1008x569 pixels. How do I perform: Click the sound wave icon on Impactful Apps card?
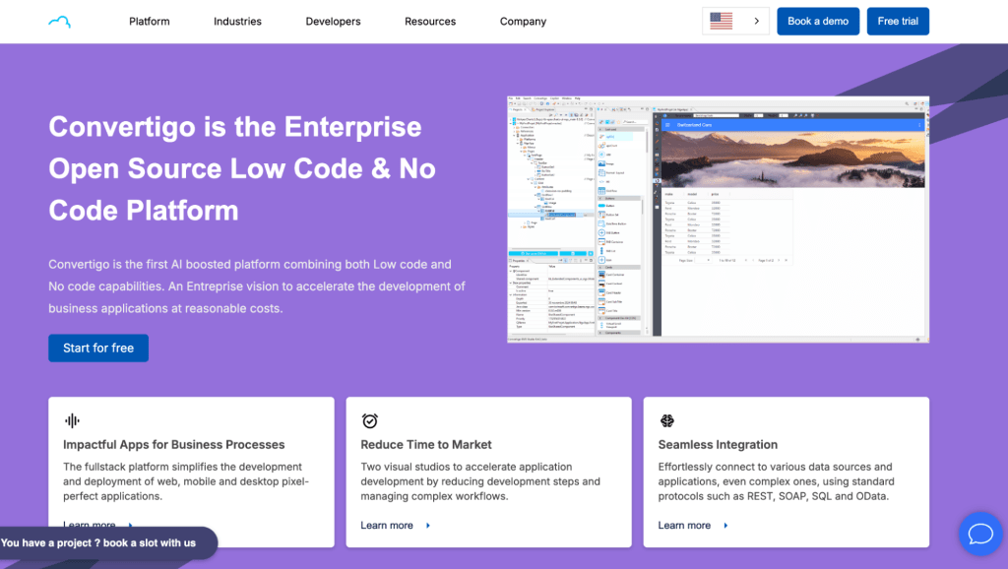(72, 420)
